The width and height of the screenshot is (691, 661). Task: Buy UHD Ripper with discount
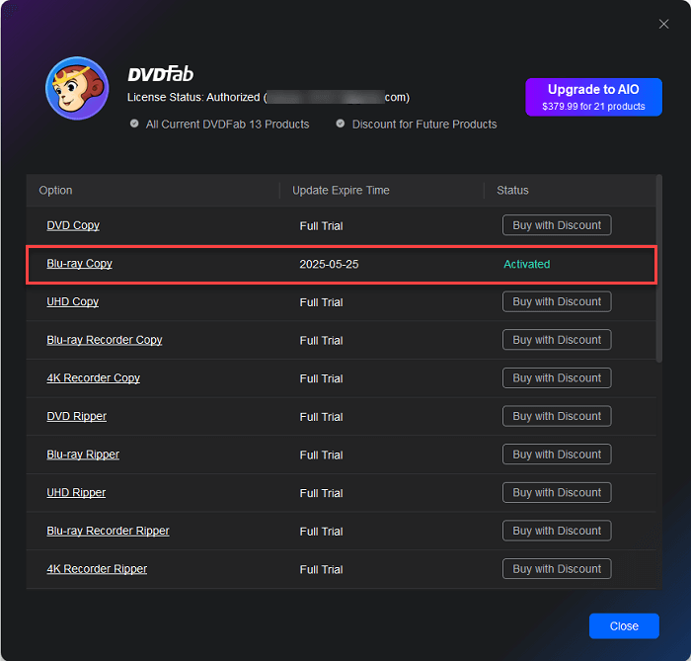coord(556,492)
